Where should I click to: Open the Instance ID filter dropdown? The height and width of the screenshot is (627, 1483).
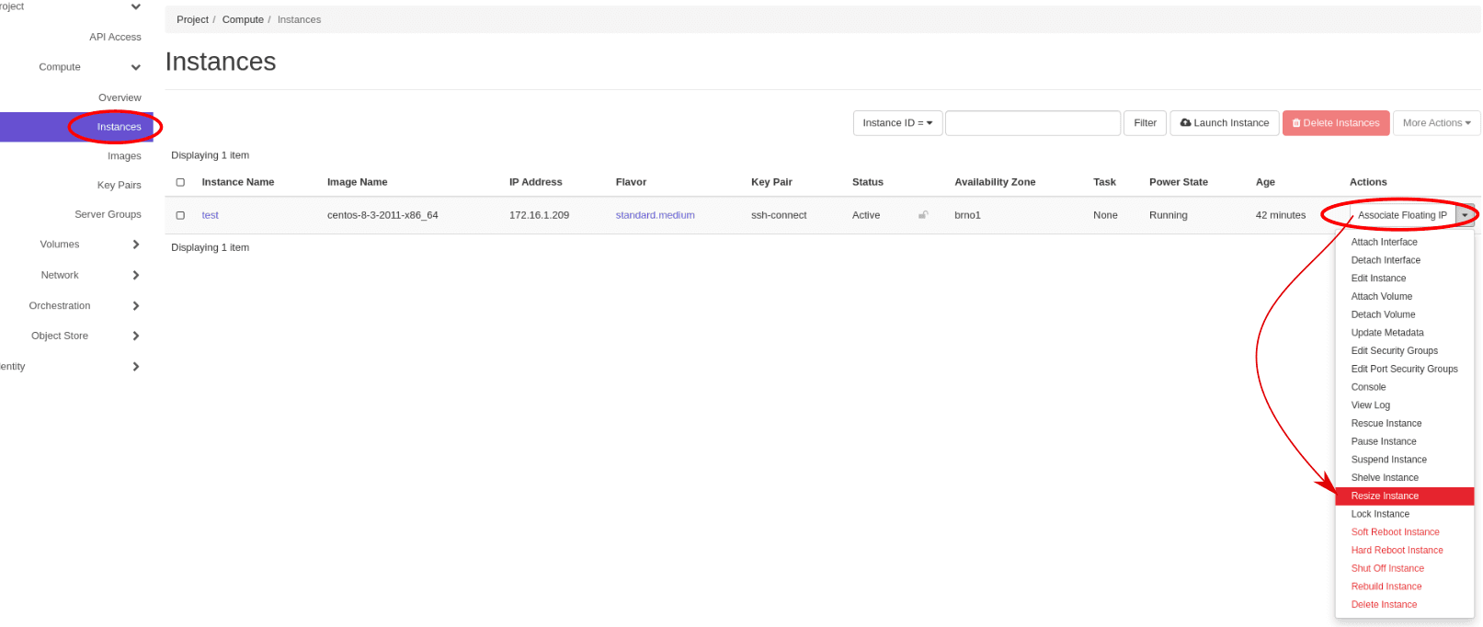(896, 123)
